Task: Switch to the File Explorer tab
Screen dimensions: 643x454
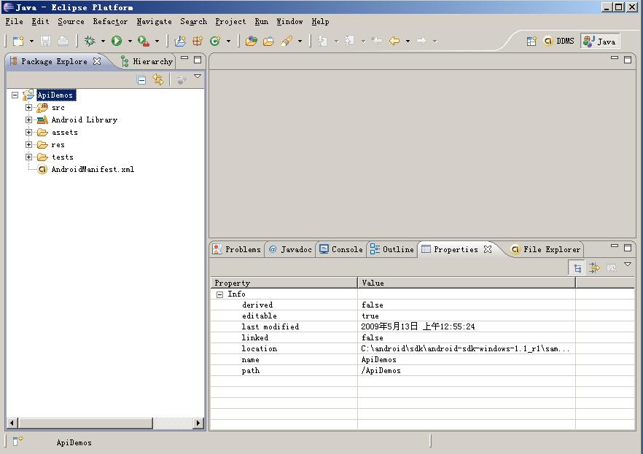Action: (545, 249)
